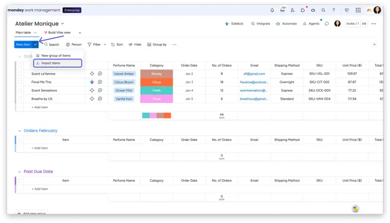The width and height of the screenshot is (390, 223).
Task: Open the Hide columns button
Action: click(x=135, y=44)
